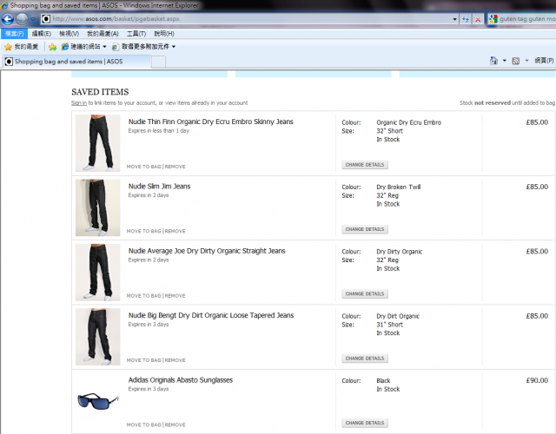Remove Nudie Slim Jim Jeans
The height and width of the screenshot is (434, 556).
(175, 231)
